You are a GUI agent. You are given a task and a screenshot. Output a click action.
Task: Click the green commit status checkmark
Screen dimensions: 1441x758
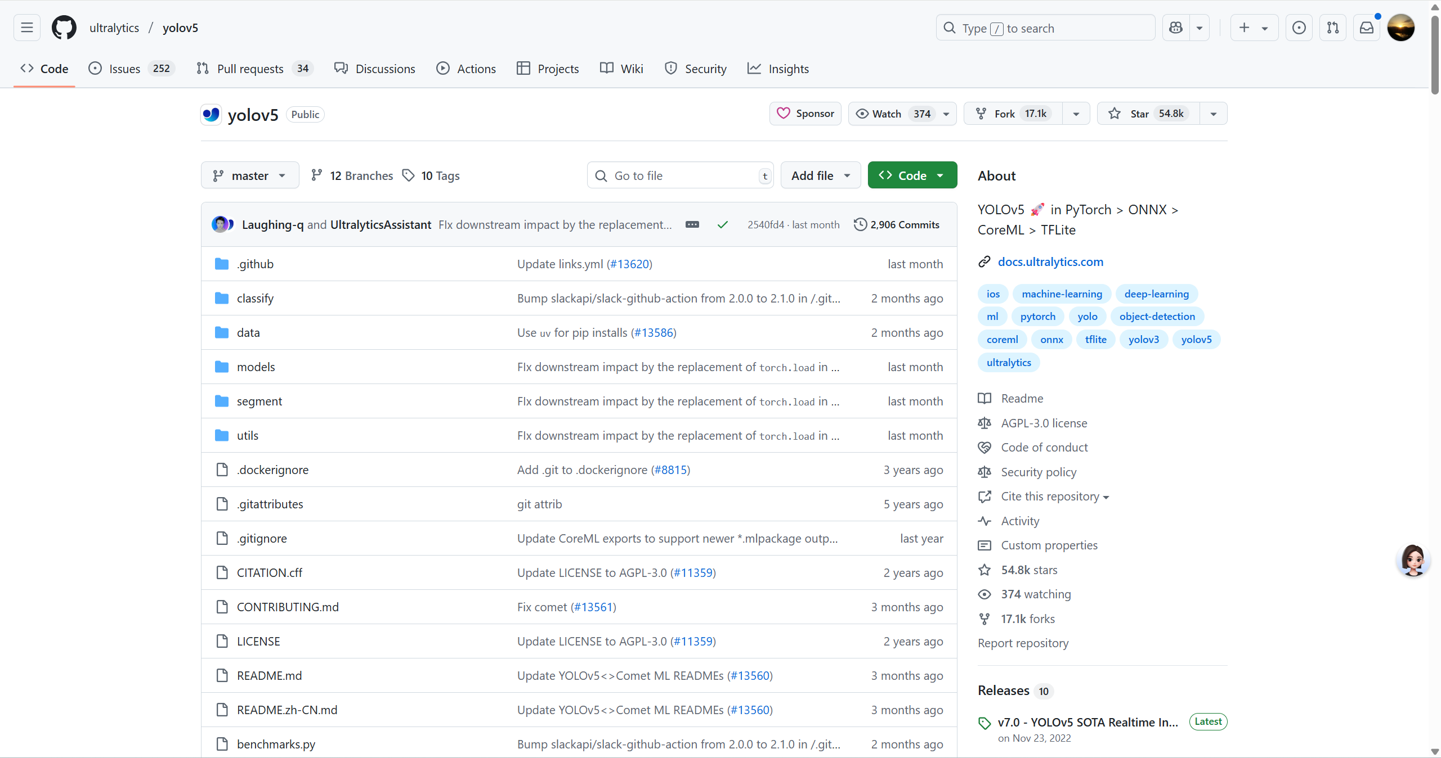pos(723,224)
